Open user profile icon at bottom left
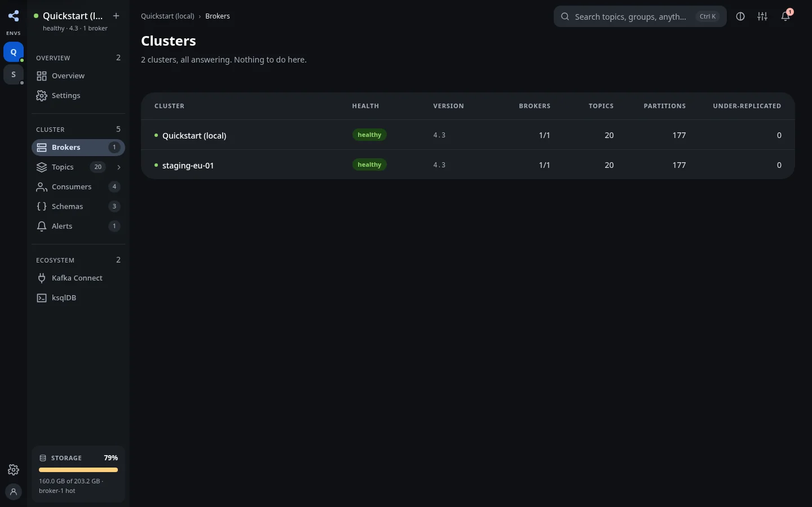Viewport: 812px width, 507px height. point(14,492)
